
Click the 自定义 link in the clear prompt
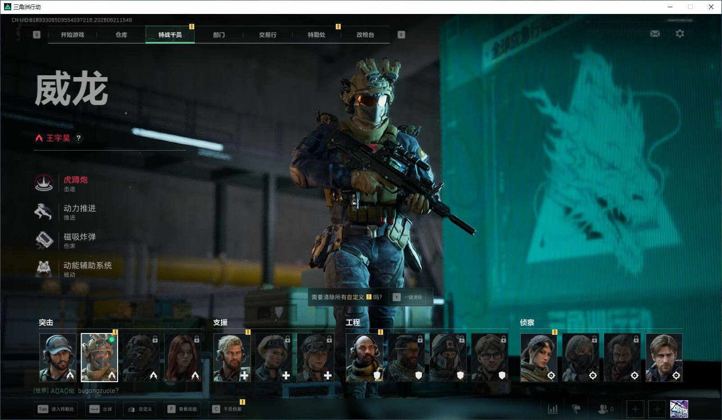tap(355, 297)
